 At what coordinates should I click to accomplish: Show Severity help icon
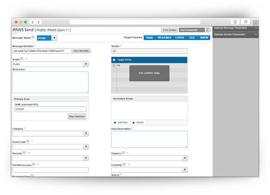point(24,153)
